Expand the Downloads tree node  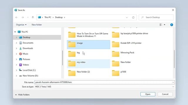[16, 48]
